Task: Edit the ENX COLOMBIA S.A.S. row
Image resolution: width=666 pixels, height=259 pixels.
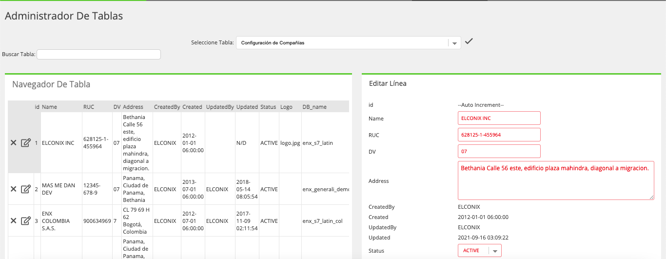Action: point(26,220)
